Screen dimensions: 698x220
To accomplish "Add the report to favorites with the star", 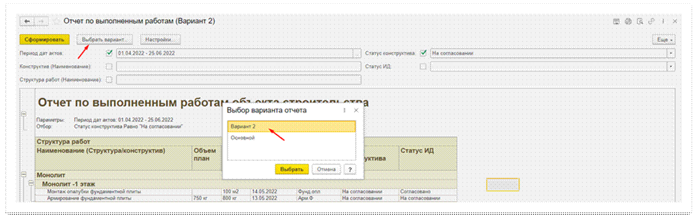I will [x=56, y=21].
